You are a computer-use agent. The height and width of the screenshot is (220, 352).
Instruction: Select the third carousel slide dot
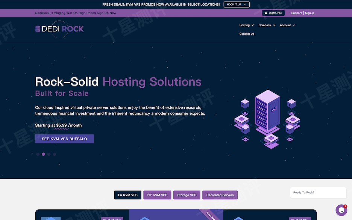tap(49, 154)
